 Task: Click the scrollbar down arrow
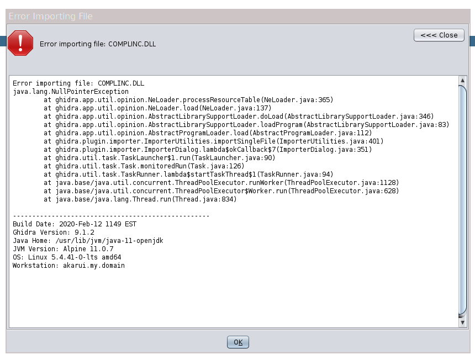pyautogui.click(x=462, y=322)
